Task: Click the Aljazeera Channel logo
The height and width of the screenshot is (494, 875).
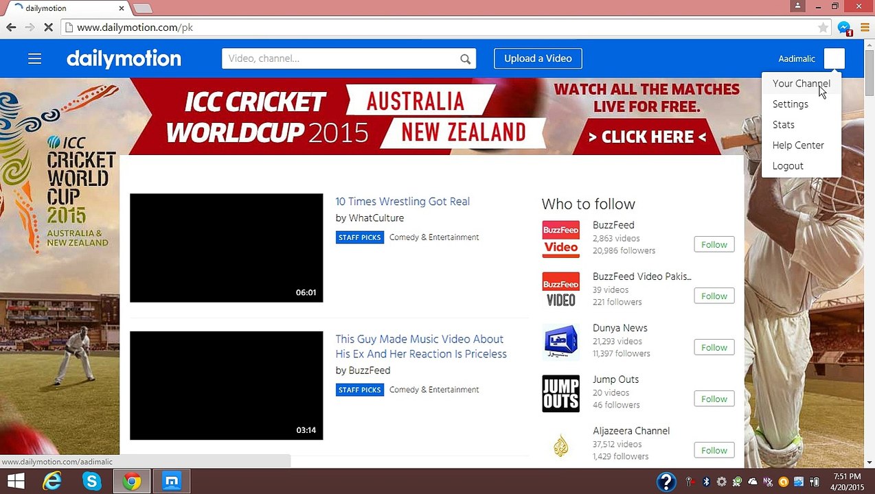Action: coord(561,445)
